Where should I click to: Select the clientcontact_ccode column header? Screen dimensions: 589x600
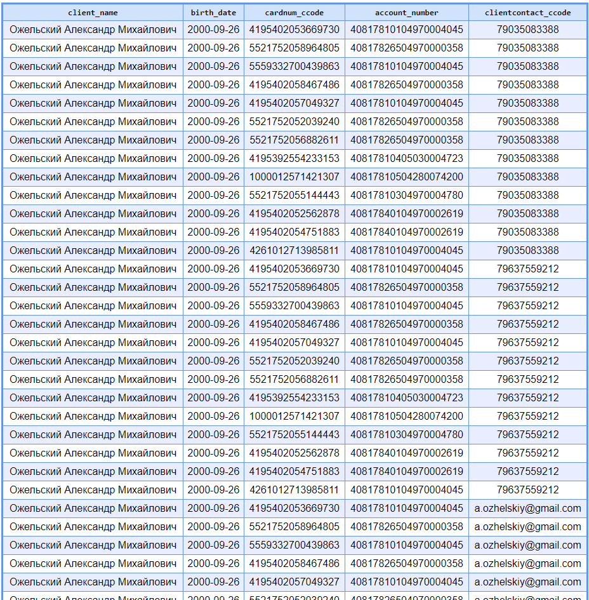[527, 13]
